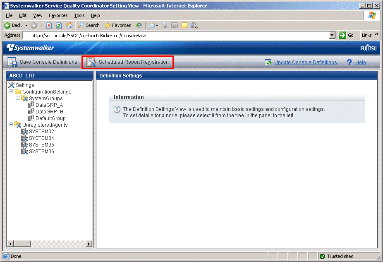This screenshot has height=262, width=383.
Task: Collapse the UnregisteredAgents node
Action: [x=11, y=125]
